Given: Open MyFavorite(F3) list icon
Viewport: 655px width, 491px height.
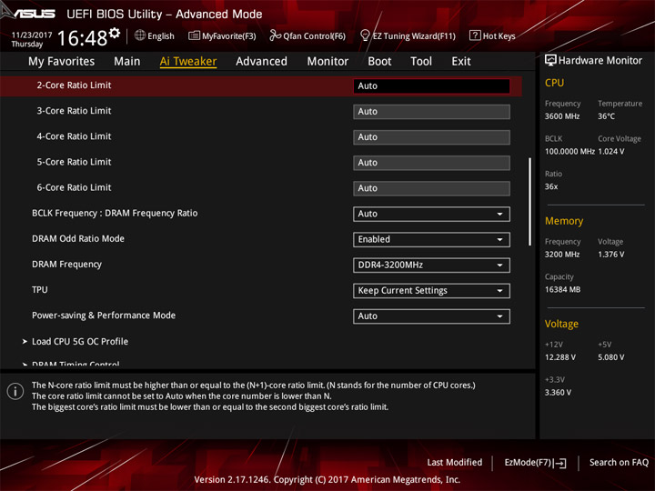Looking at the screenshot, I should point(194,35).
